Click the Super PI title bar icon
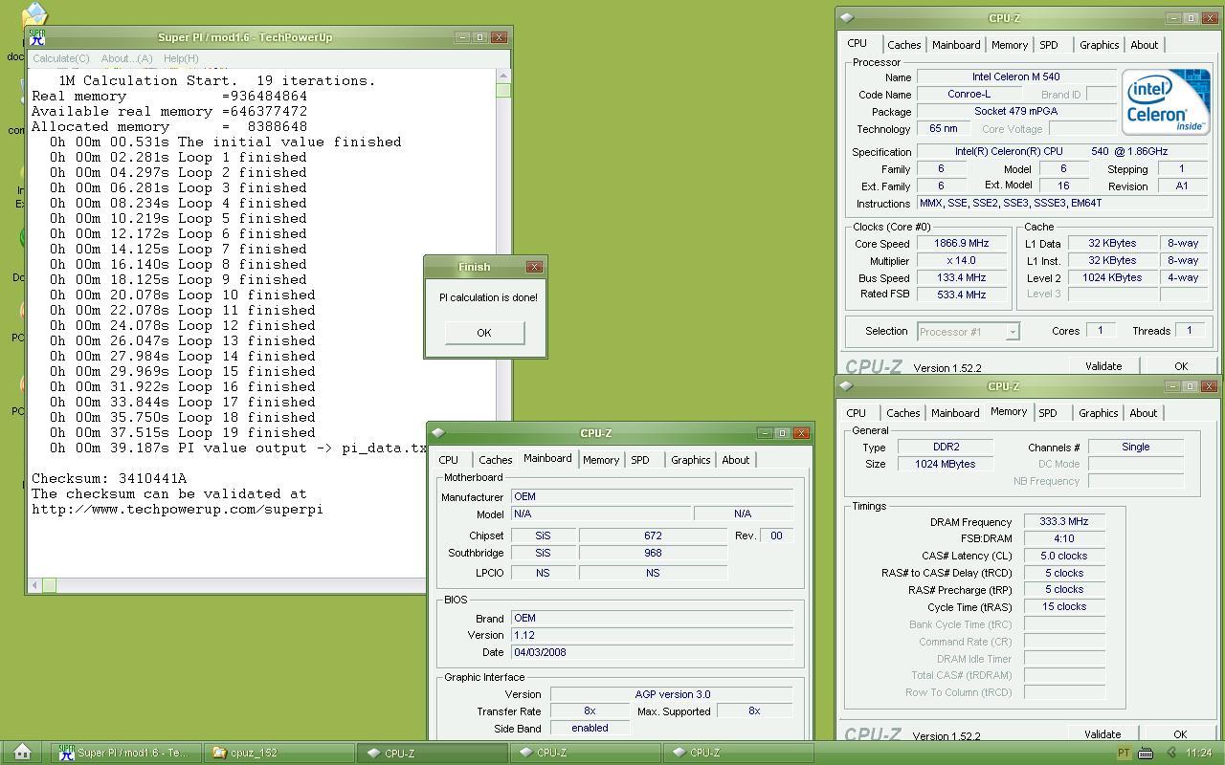 (36, 37)
